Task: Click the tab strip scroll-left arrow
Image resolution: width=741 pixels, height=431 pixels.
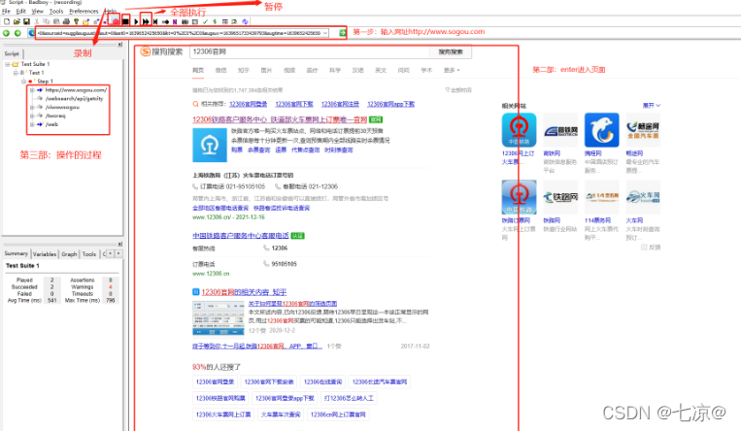Action: tap(110, 253)
